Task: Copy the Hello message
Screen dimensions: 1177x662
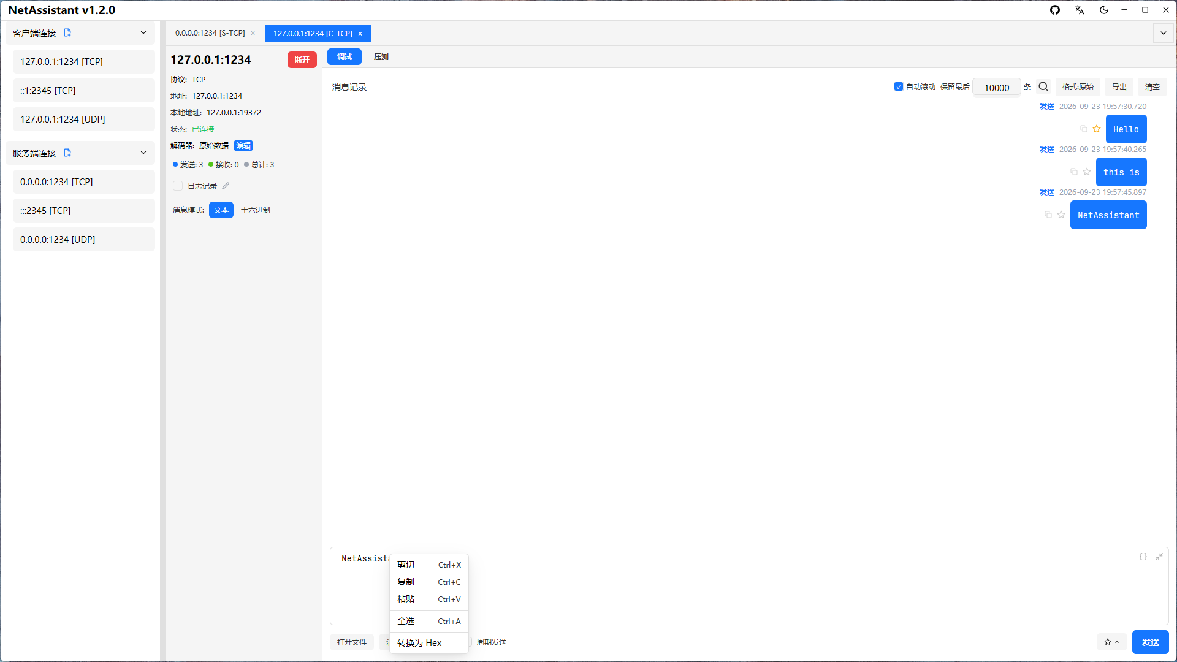Action: [x=1084, y=129]
